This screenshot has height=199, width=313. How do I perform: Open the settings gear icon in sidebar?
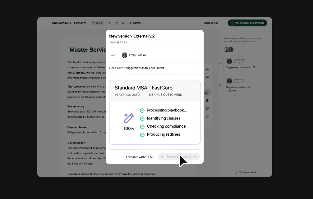tap(207, 101)
